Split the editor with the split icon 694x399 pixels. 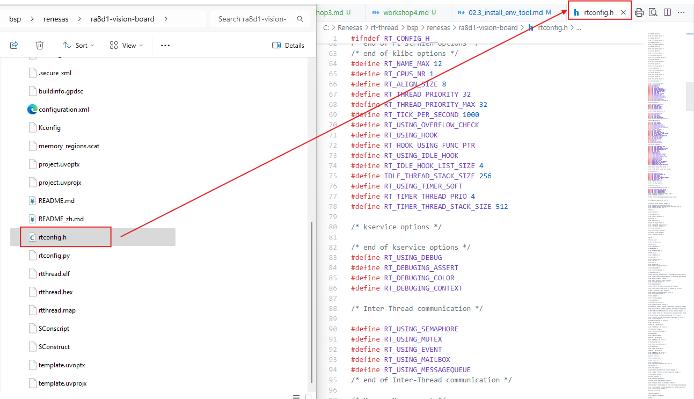pos(667,12)
